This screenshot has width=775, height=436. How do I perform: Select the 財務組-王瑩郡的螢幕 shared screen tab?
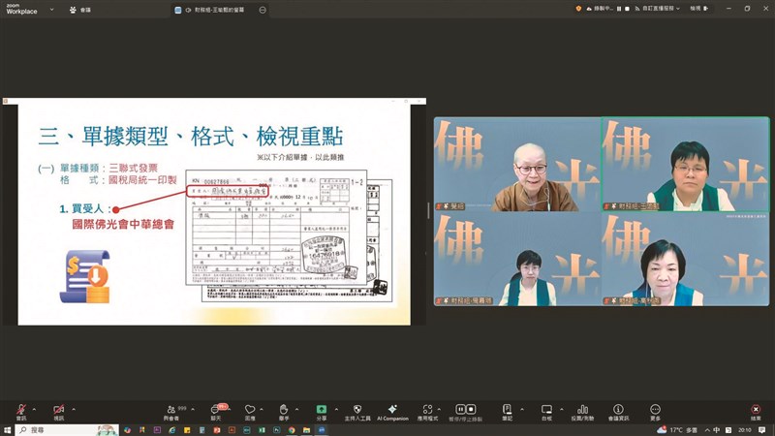(218, 10)
